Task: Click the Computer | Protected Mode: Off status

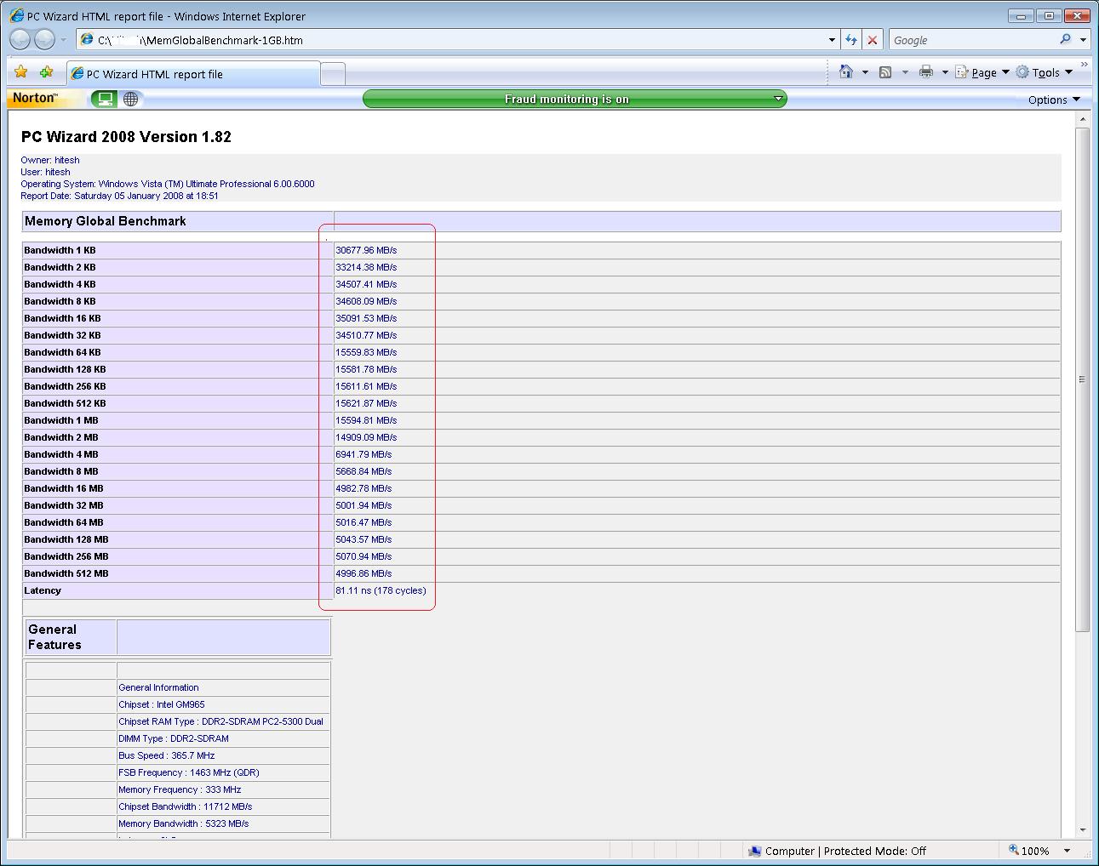Action: point(836,851)
